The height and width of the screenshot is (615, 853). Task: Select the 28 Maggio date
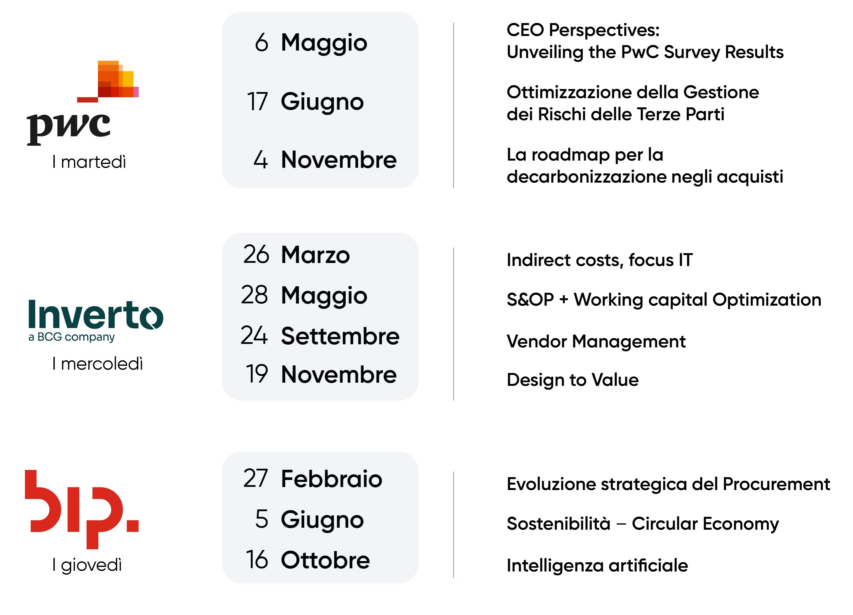click(x=304, y=295)
